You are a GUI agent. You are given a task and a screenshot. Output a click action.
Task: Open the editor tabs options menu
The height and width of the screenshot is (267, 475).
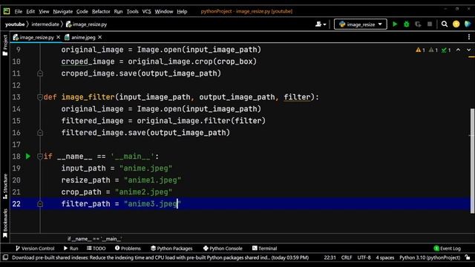coord(469,37)
